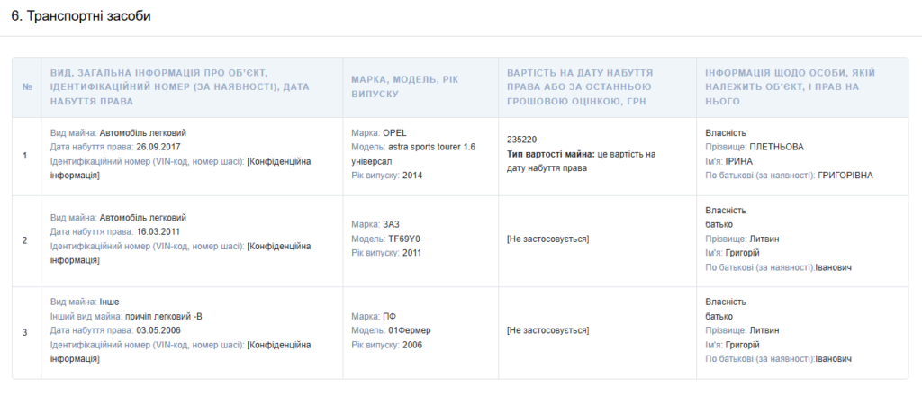Click the 'Транспортні засоби' section heading
The width and height of the screenshot is (922, 397).
(x=81, y=17)
